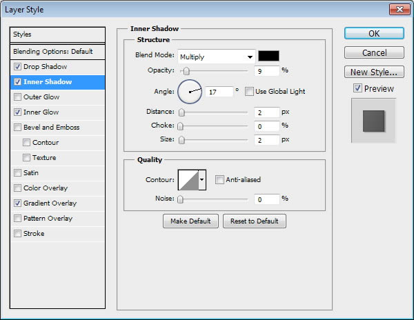Click Reset to Default button

[255, 221]
